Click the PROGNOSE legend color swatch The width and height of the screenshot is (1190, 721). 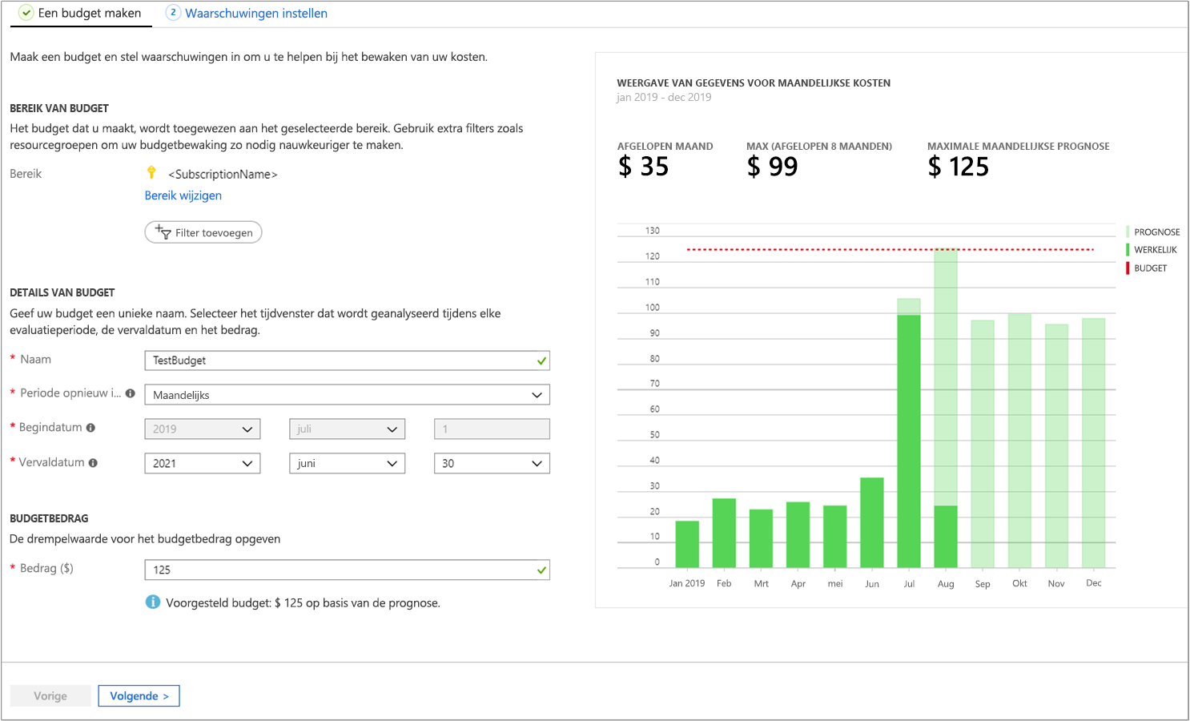coord(1128,232)
